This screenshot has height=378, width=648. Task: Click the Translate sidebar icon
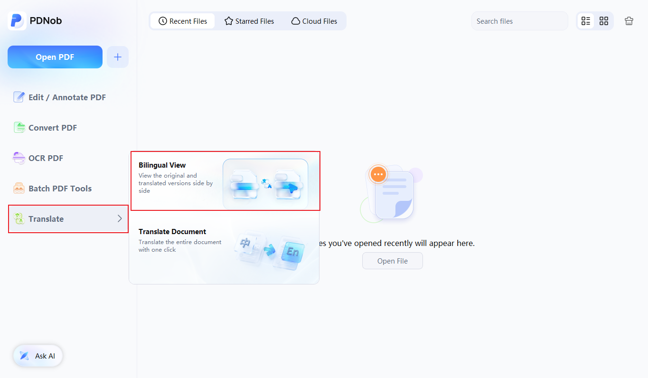19,219
